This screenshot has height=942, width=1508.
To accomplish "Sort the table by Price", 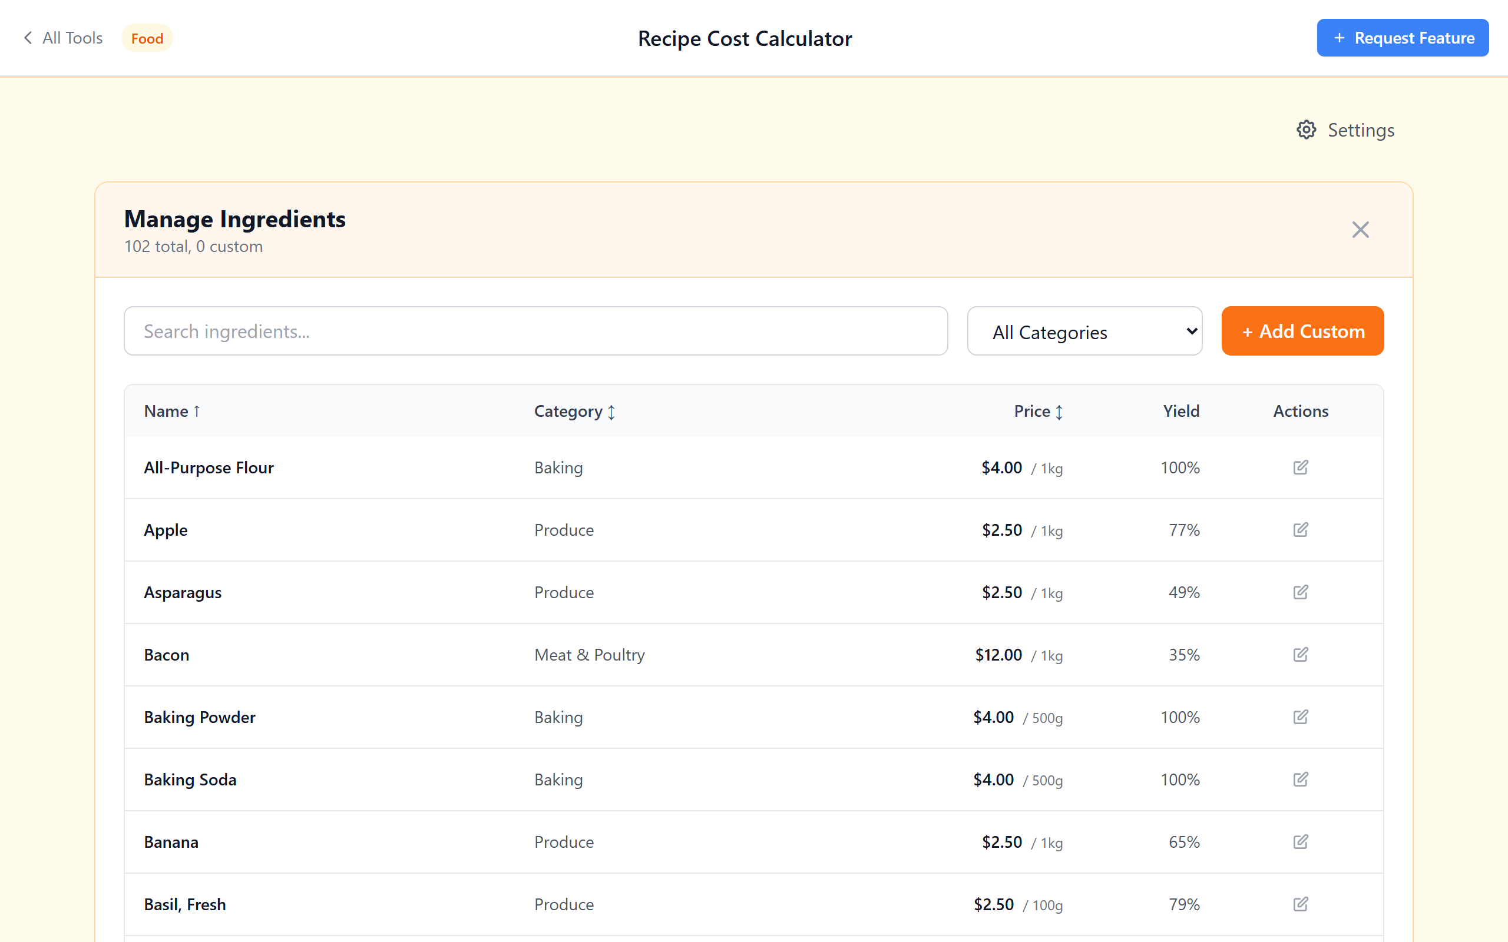I will coord(1037,411).
